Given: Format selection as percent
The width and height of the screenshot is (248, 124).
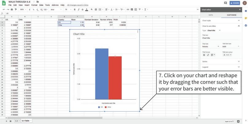Looking at the screenshot, I should (x=33, y=9).
